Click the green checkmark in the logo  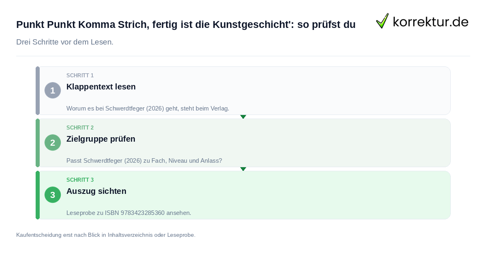click(x=382, y=21)
